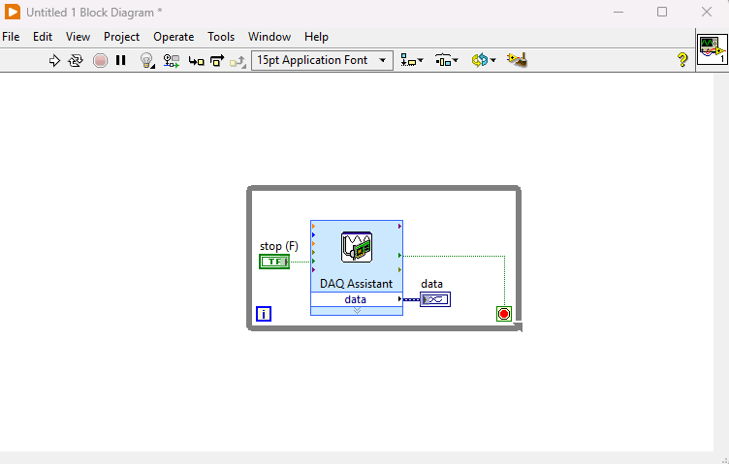Click the VI connector icon at top right
729x464 pixels.
pyautogui.click(x=713, y=50)
